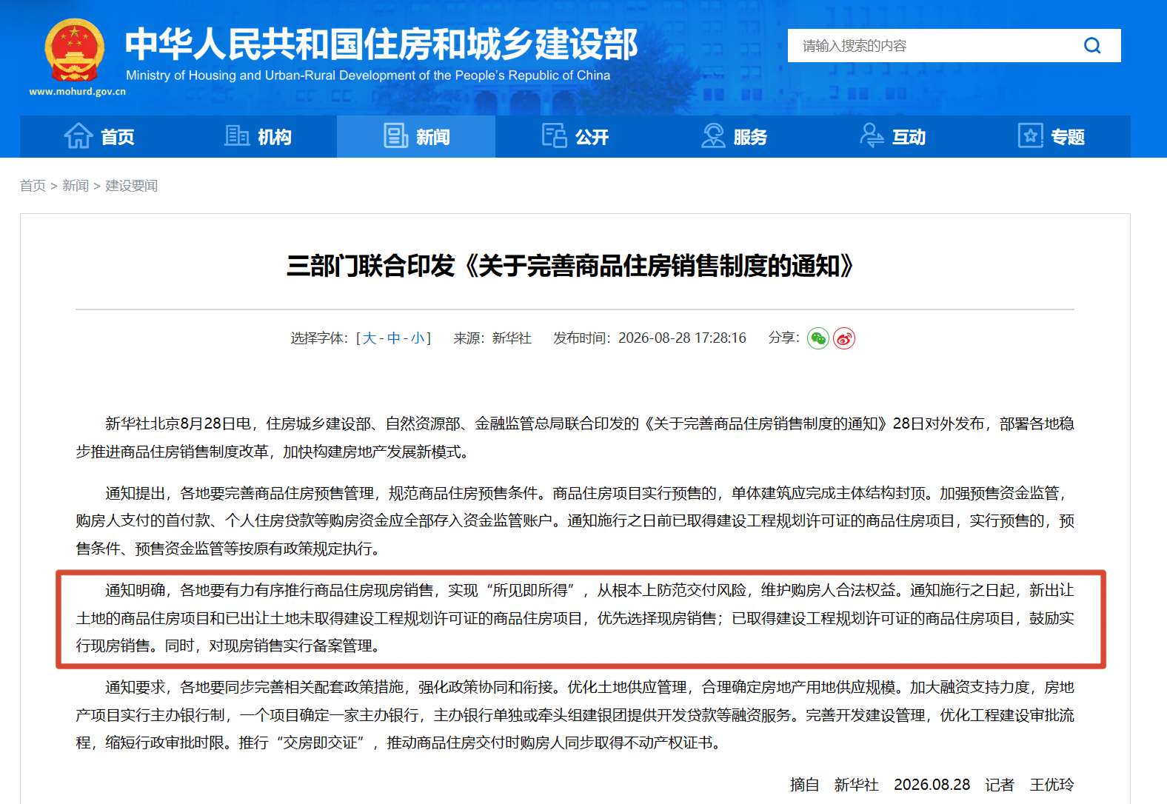
Task: Set font size to 小
Action: tap(418, 338)
